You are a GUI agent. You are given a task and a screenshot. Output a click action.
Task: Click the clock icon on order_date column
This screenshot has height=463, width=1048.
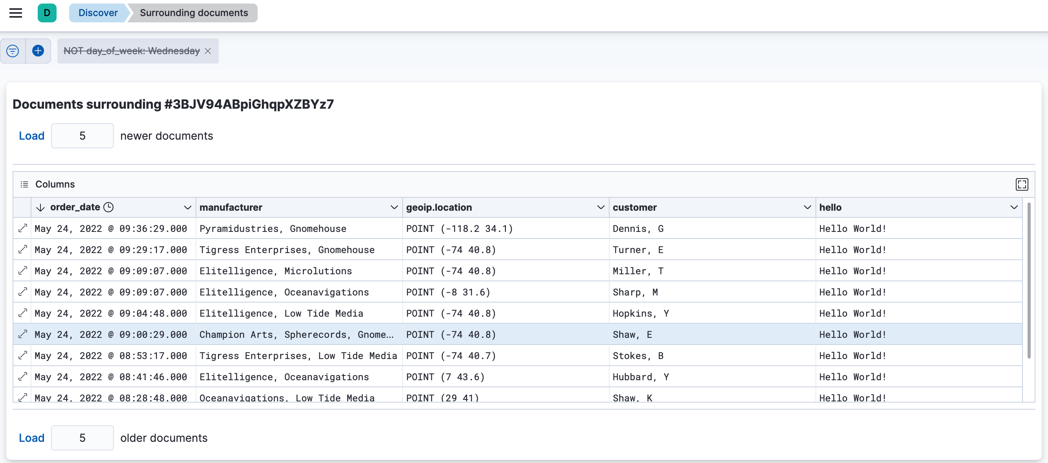tap(108, 207)
